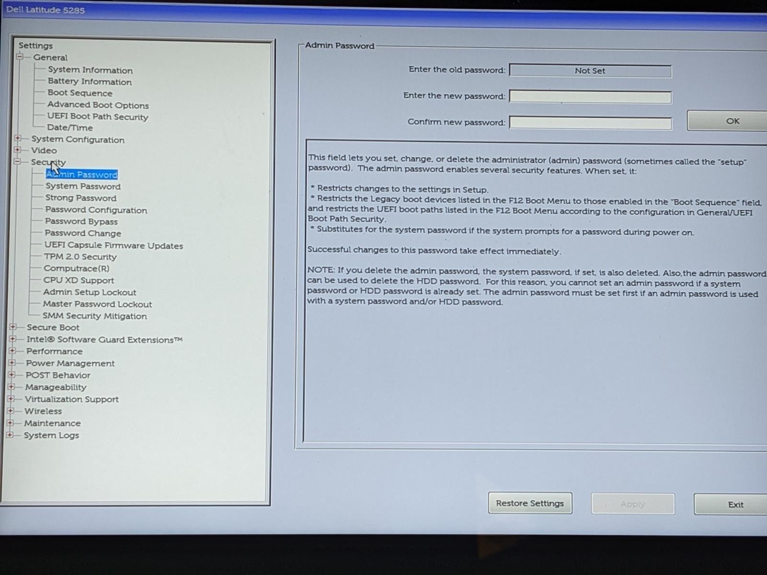Viewport: 767px width, 575px height.
Task: Click the Performance label
Action: [x=54, y=351]
